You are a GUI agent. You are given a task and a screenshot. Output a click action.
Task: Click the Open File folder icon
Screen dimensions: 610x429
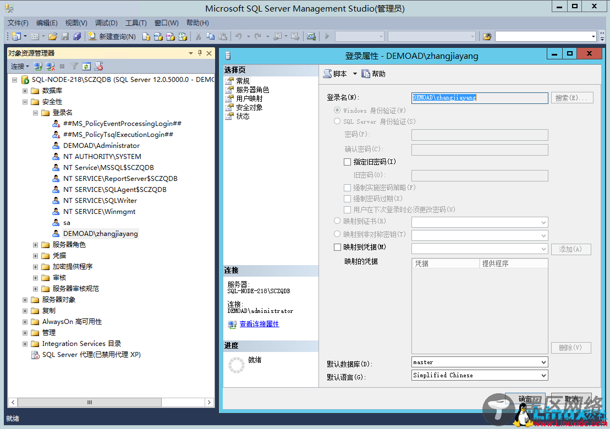point(53,36)
